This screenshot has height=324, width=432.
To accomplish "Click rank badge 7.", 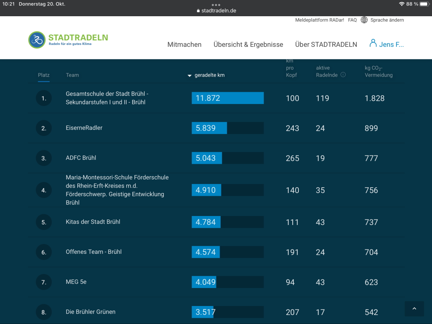I will [44, 282].
